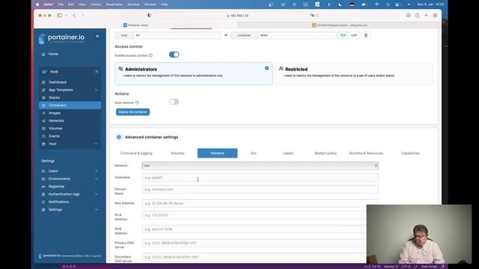Screen dimensions: 479x269
Task: Open the Images page
Action: tap(55, 113)
